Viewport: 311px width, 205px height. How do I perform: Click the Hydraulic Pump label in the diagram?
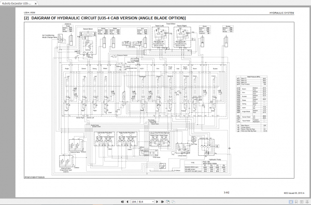pos(215,159)
